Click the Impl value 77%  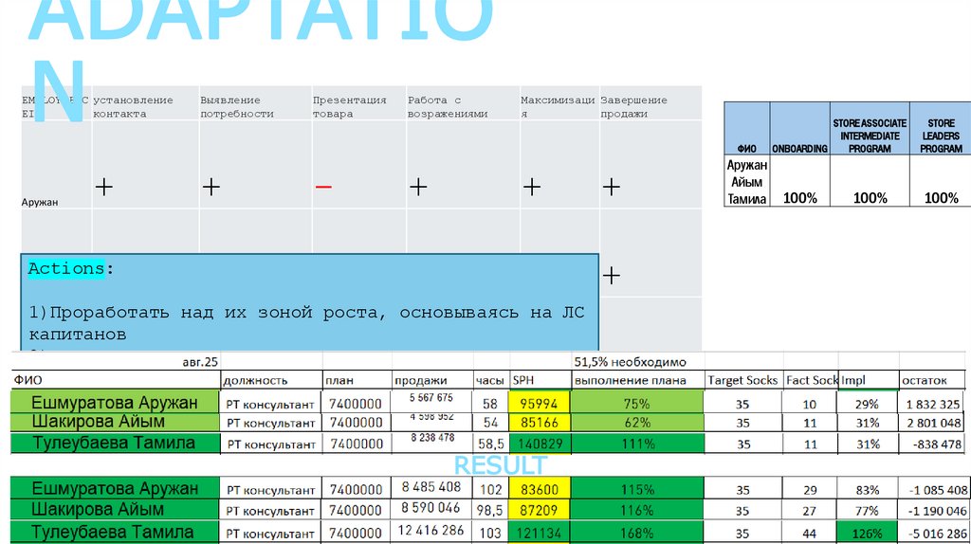[867, 511]
